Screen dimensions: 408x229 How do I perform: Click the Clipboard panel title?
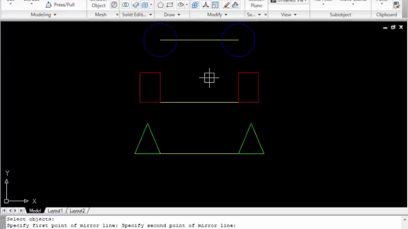tap(386, 15)
